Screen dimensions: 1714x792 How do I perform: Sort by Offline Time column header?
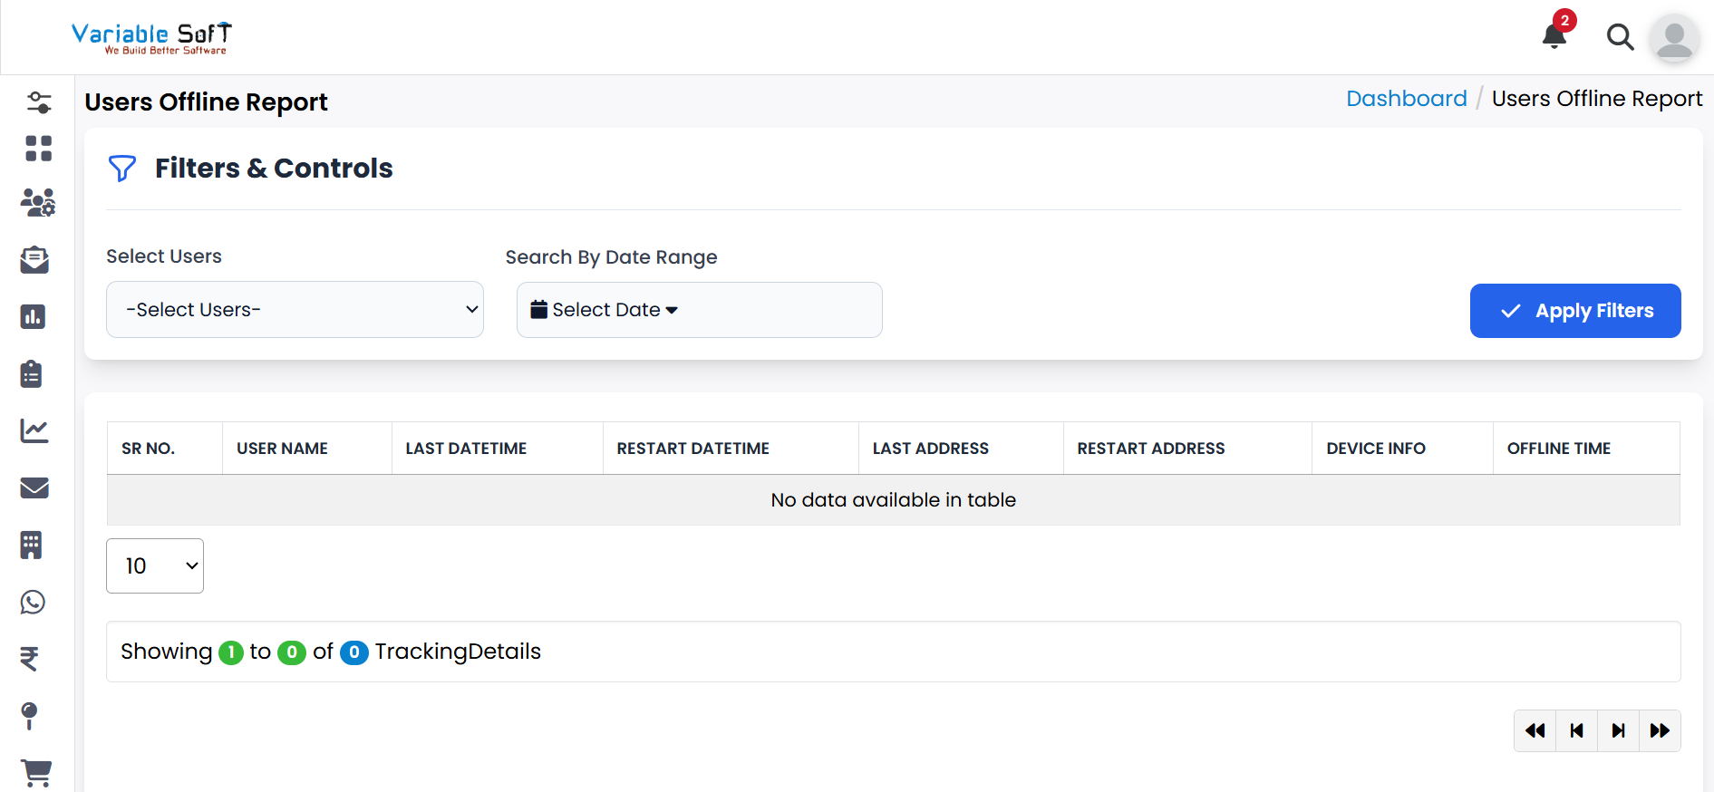tap(1558, 449)
